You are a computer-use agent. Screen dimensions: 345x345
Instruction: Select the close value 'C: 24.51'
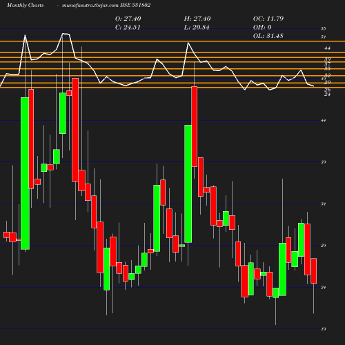tap(128, 28)
